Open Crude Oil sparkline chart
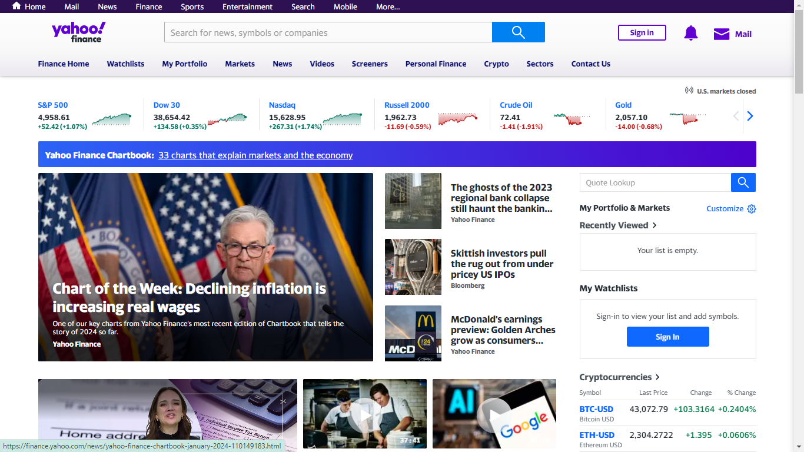Image resolution: width=804 pixels, height=452 pixels. coord(572,119)
